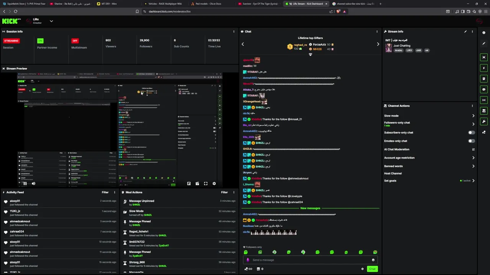Toggle channel actions sidebar icon

[484, 111]
